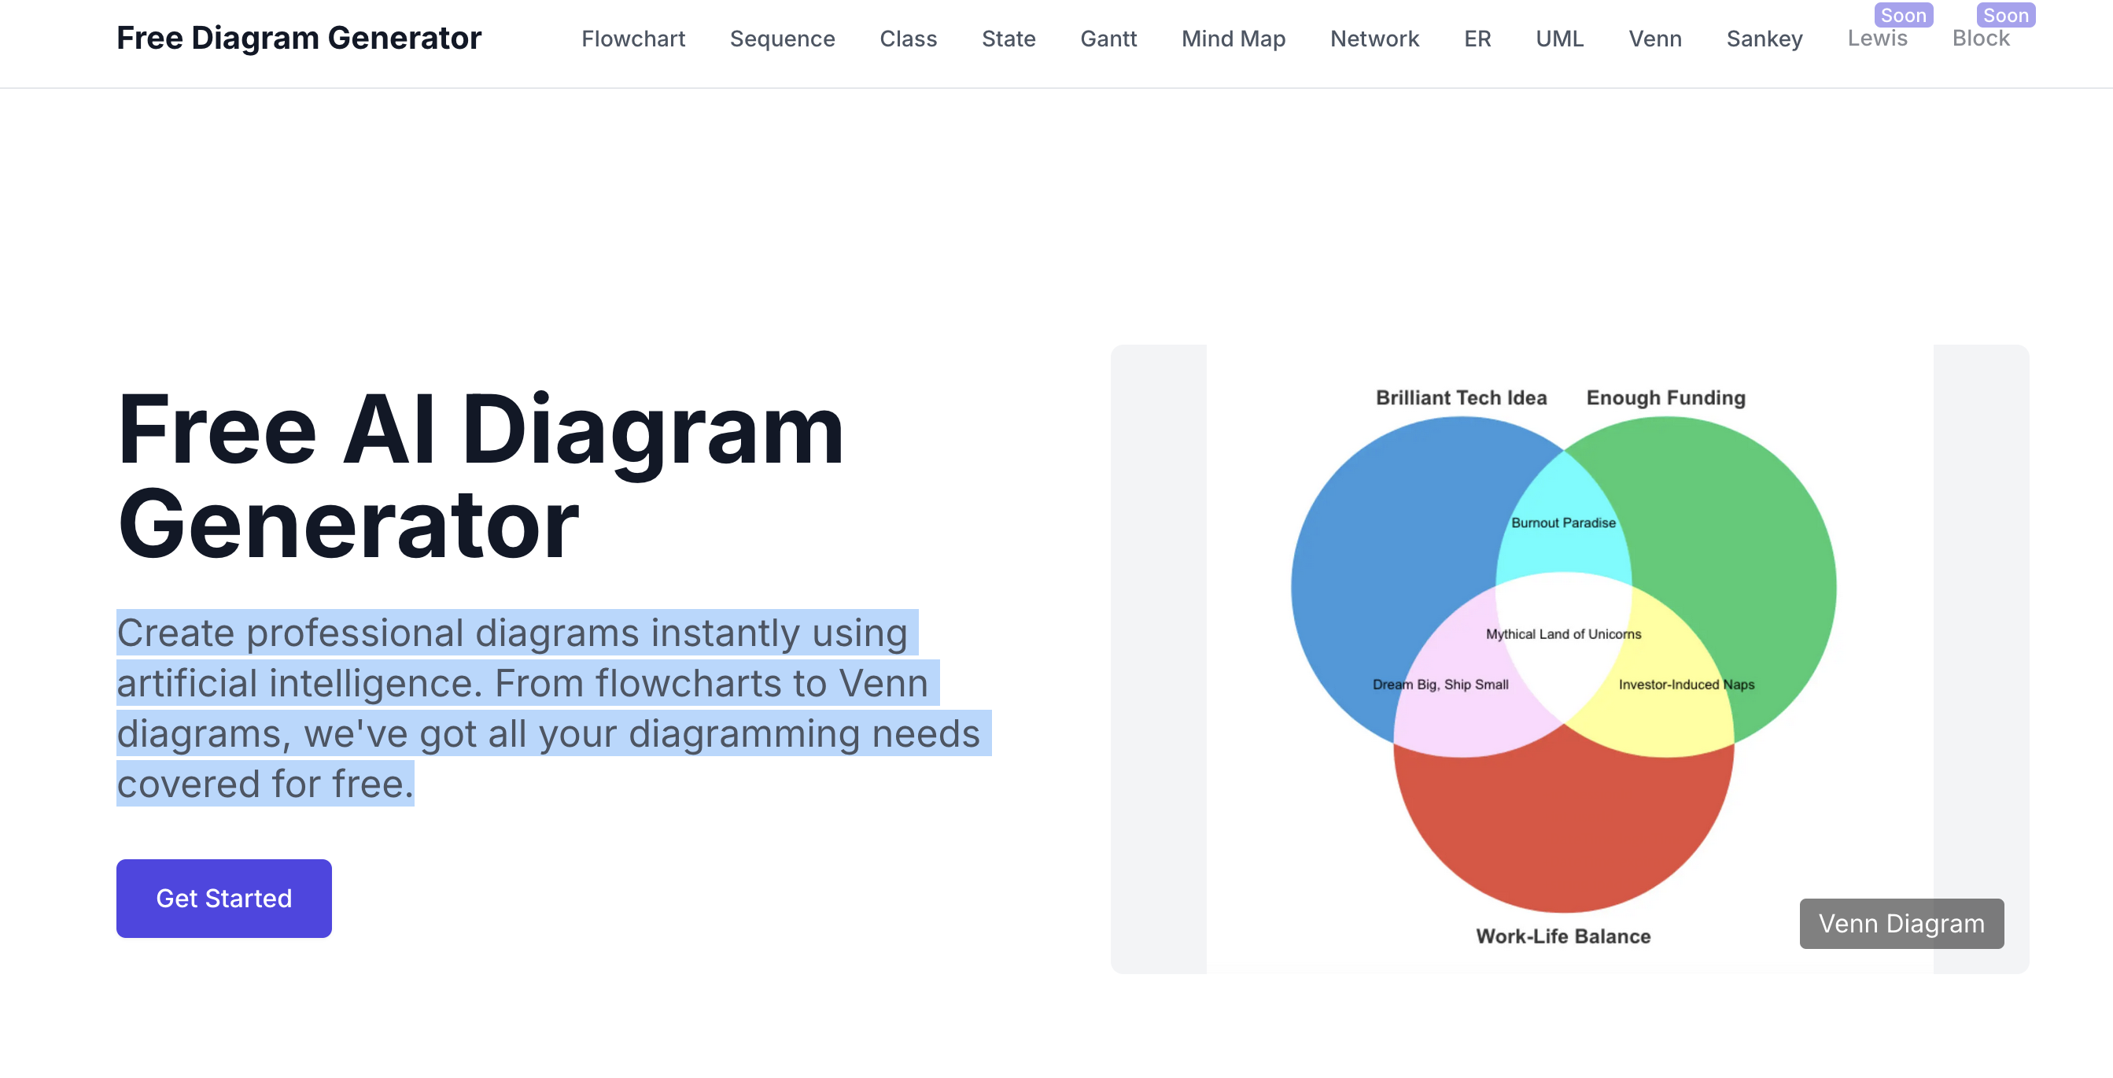Screen dimensions: 2113x1078
Task: Click the Get Started button
Action: 224,899
